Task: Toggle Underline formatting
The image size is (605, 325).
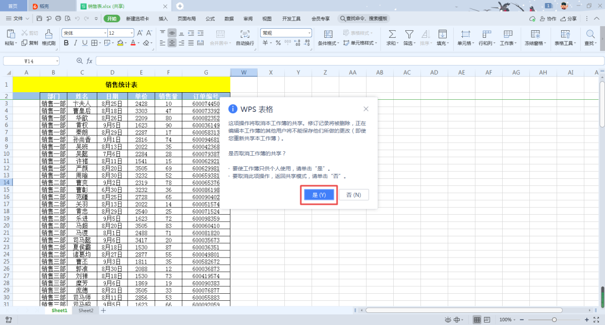Action: coord(85,43)
